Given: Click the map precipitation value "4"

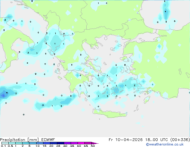Looking at the screenshot, I should click(165, 12).
